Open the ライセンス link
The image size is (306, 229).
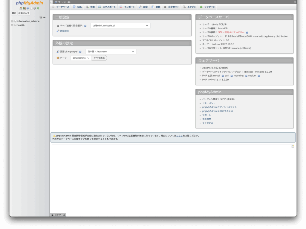[x=208, y=123]
